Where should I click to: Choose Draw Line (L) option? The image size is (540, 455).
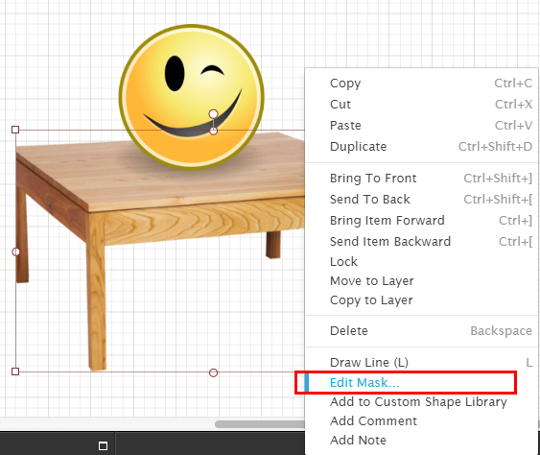point(421,363)
